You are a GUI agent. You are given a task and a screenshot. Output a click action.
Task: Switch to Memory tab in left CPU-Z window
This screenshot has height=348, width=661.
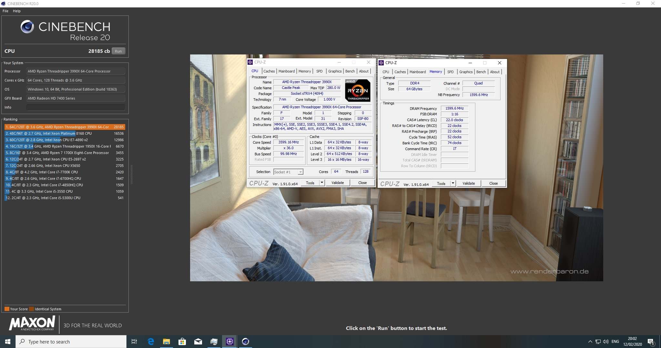[x=305, y=71]
